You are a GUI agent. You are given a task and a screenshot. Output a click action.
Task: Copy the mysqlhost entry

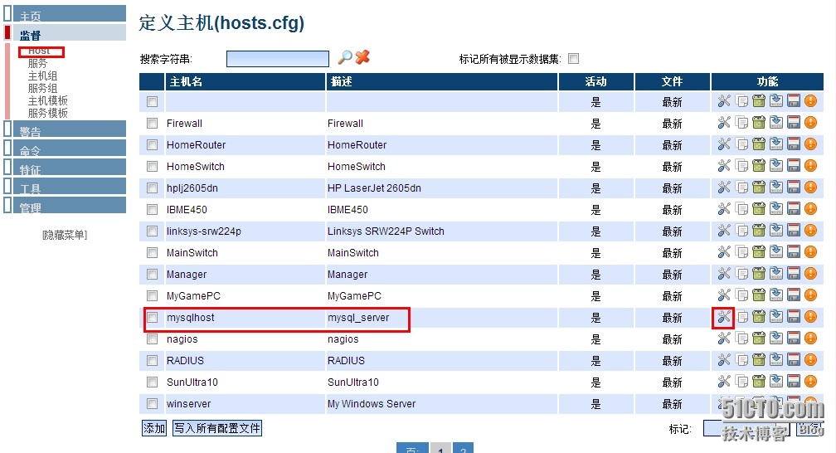pyautogui.click(x=741, y=317)
